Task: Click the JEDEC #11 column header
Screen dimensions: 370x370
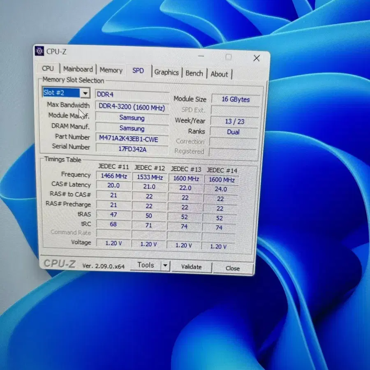Action: point(113,167)
